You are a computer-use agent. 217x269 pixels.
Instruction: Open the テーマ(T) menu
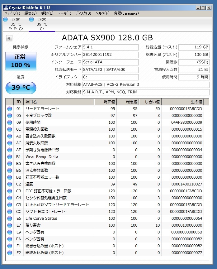[64, 13]
